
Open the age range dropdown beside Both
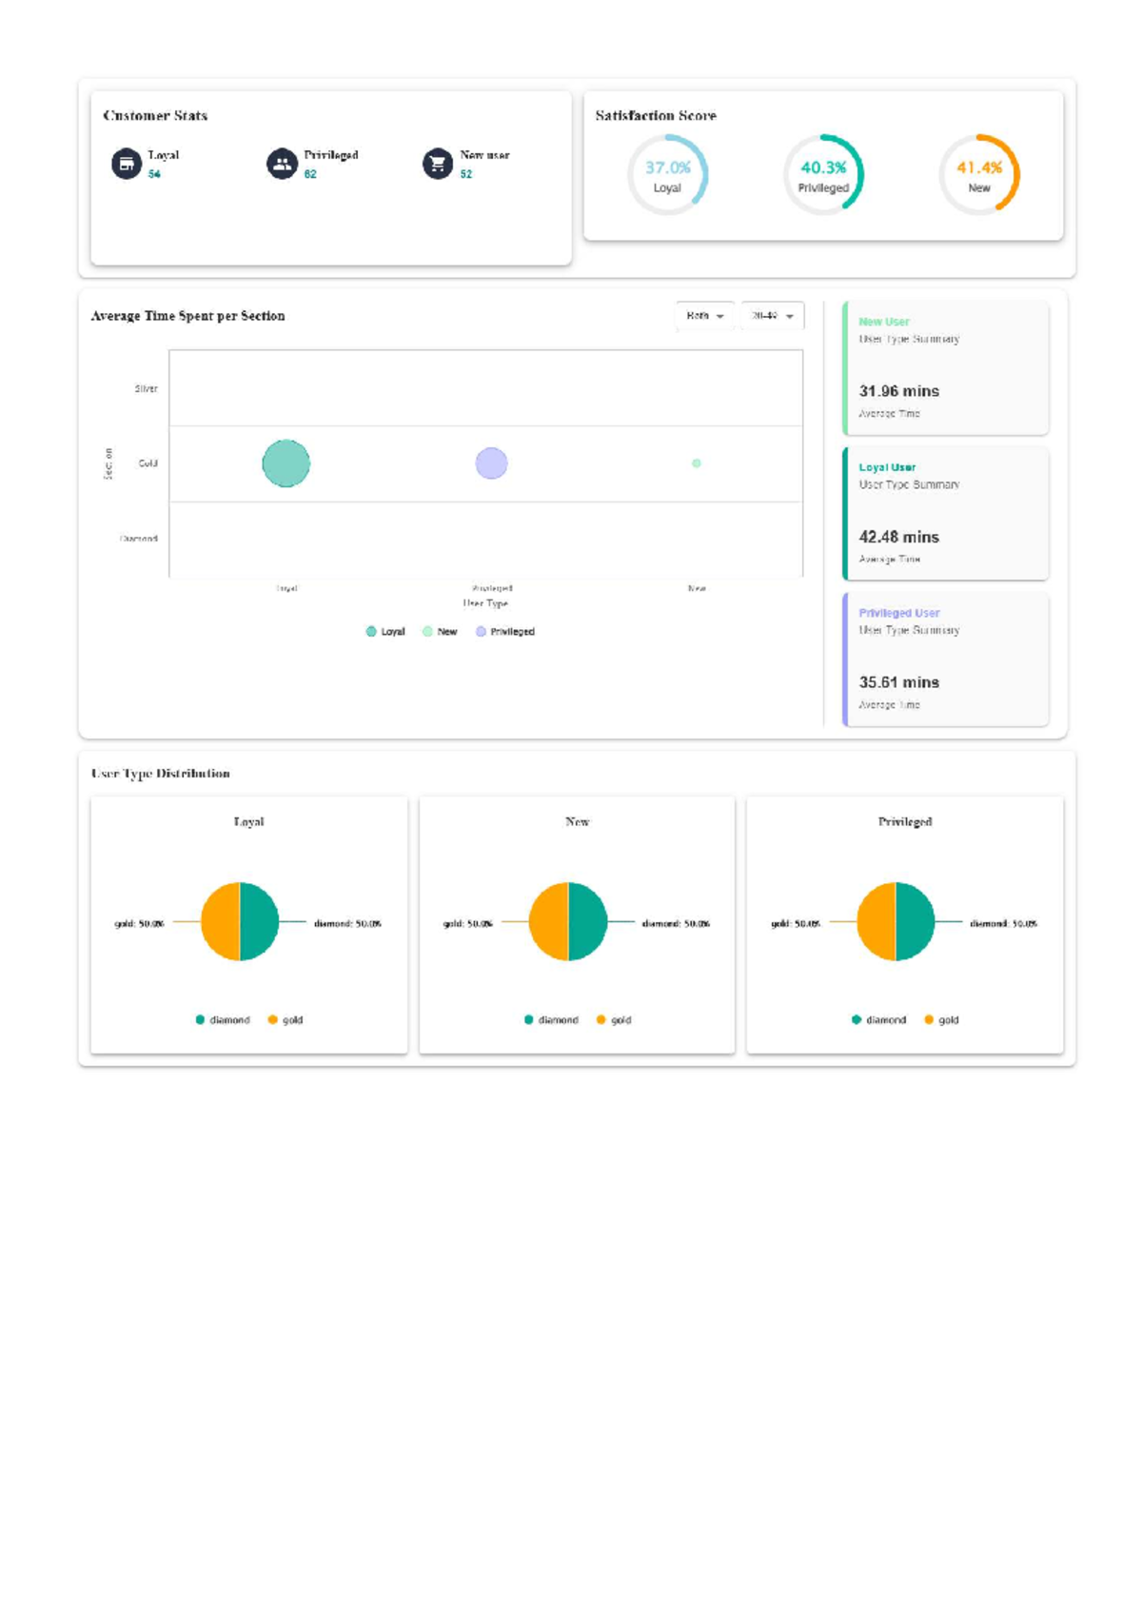pos(773,315)
